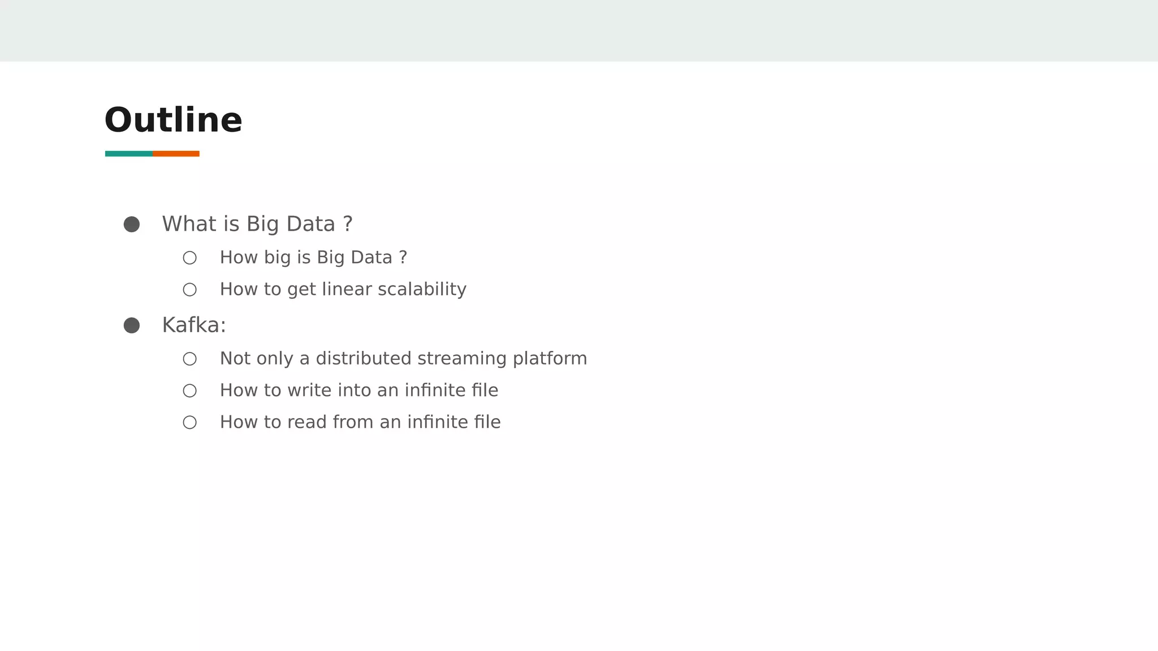Screen dimensions: 1158x651
Task: Click hollow bullet beside How big is Big Data
Action: pos(190,258)
